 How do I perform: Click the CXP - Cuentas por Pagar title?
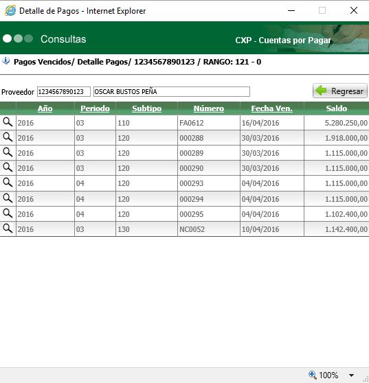[x=283, y=40]
